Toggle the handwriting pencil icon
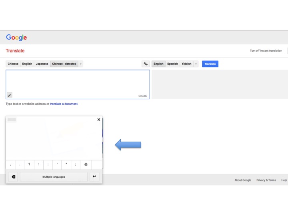The width and height of the screenshot is (288, 216). 10,95
